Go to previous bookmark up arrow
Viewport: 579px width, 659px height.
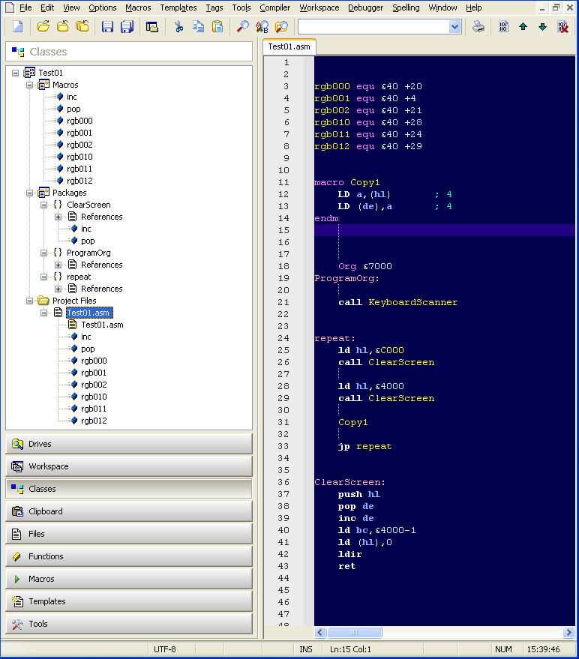tap(523, 27)
